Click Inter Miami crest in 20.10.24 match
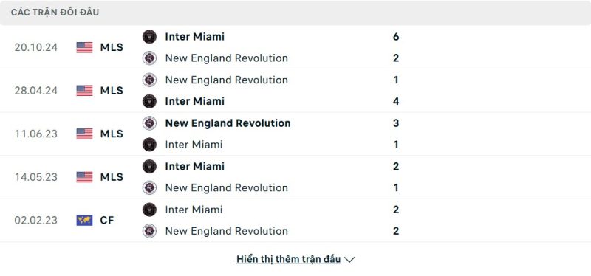 coord(149,36)
